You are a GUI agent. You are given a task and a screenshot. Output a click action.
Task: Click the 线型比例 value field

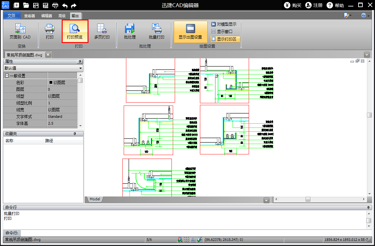coord(63,103)
